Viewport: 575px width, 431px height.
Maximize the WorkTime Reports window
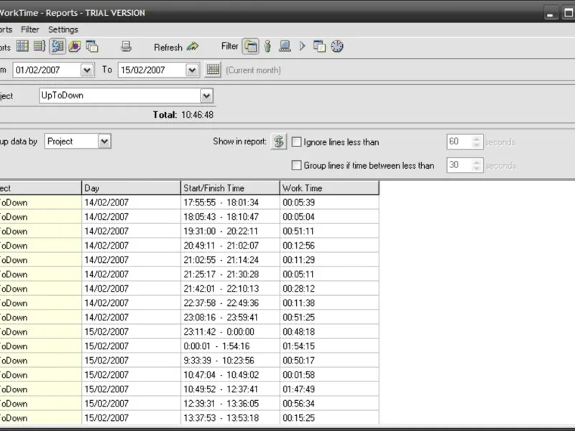[x=568, y=13]
